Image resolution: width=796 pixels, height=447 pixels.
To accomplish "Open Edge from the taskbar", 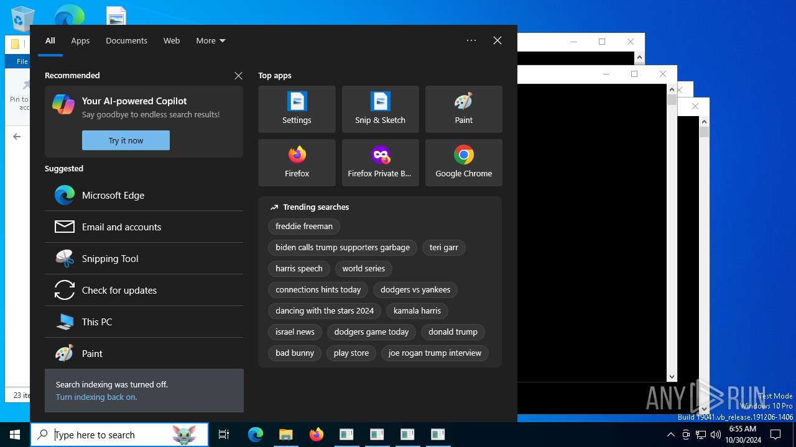I will coord(256,435).
